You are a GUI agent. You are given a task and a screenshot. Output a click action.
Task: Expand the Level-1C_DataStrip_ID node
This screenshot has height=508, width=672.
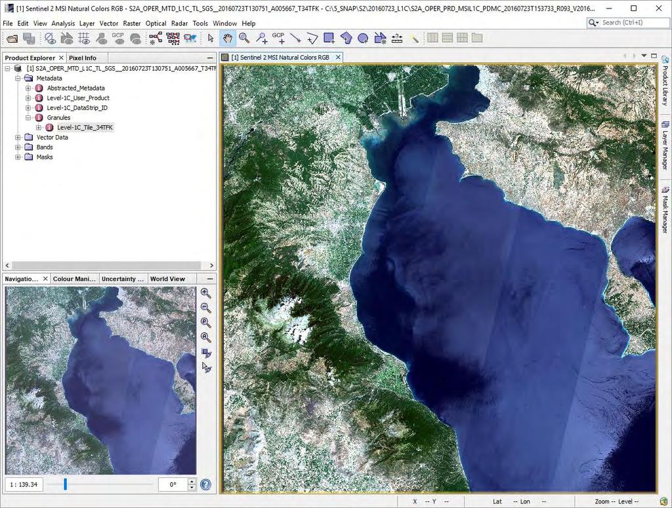pos(28,108)
